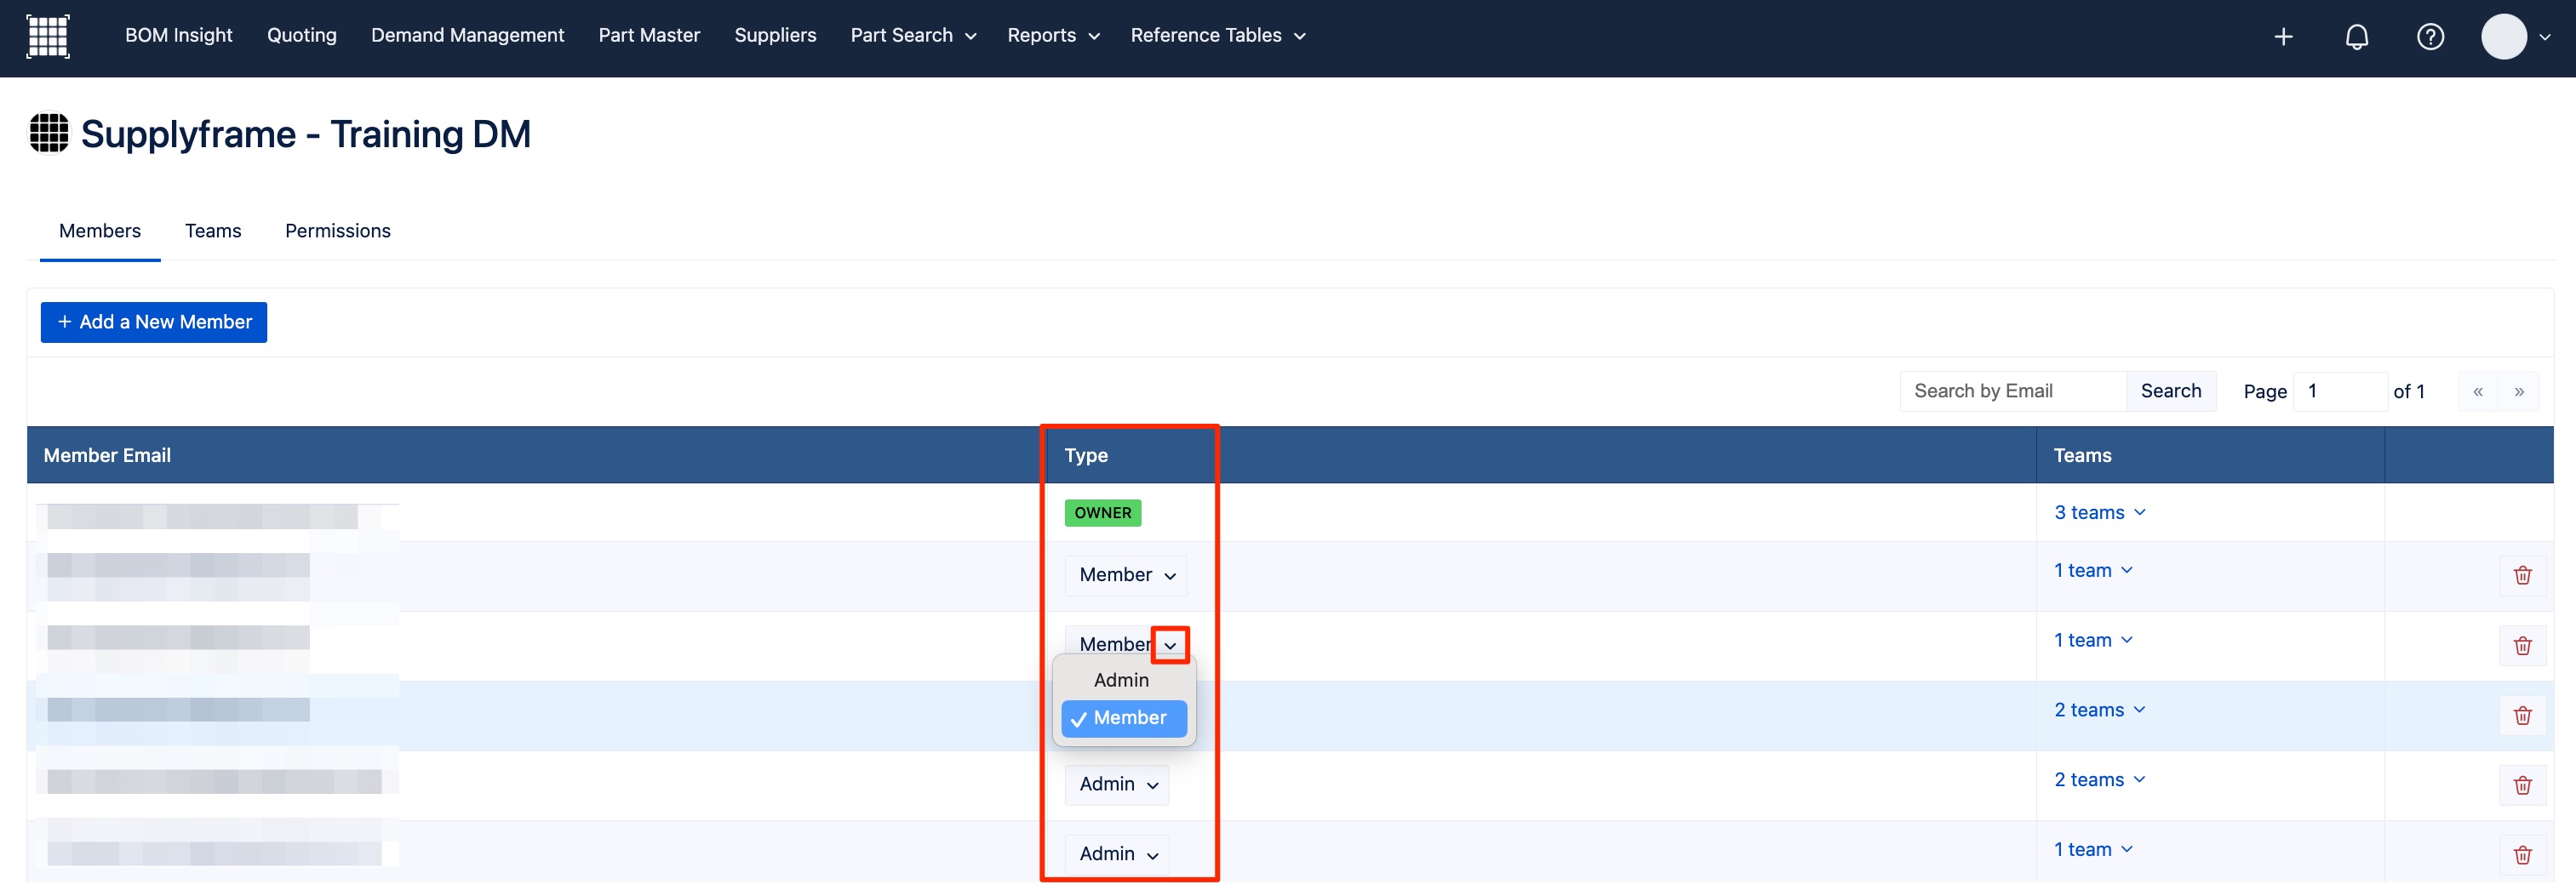Open the last Admin type dropdown
The height and width of the screenshot is (890, 2576).
pos(1116,854)
